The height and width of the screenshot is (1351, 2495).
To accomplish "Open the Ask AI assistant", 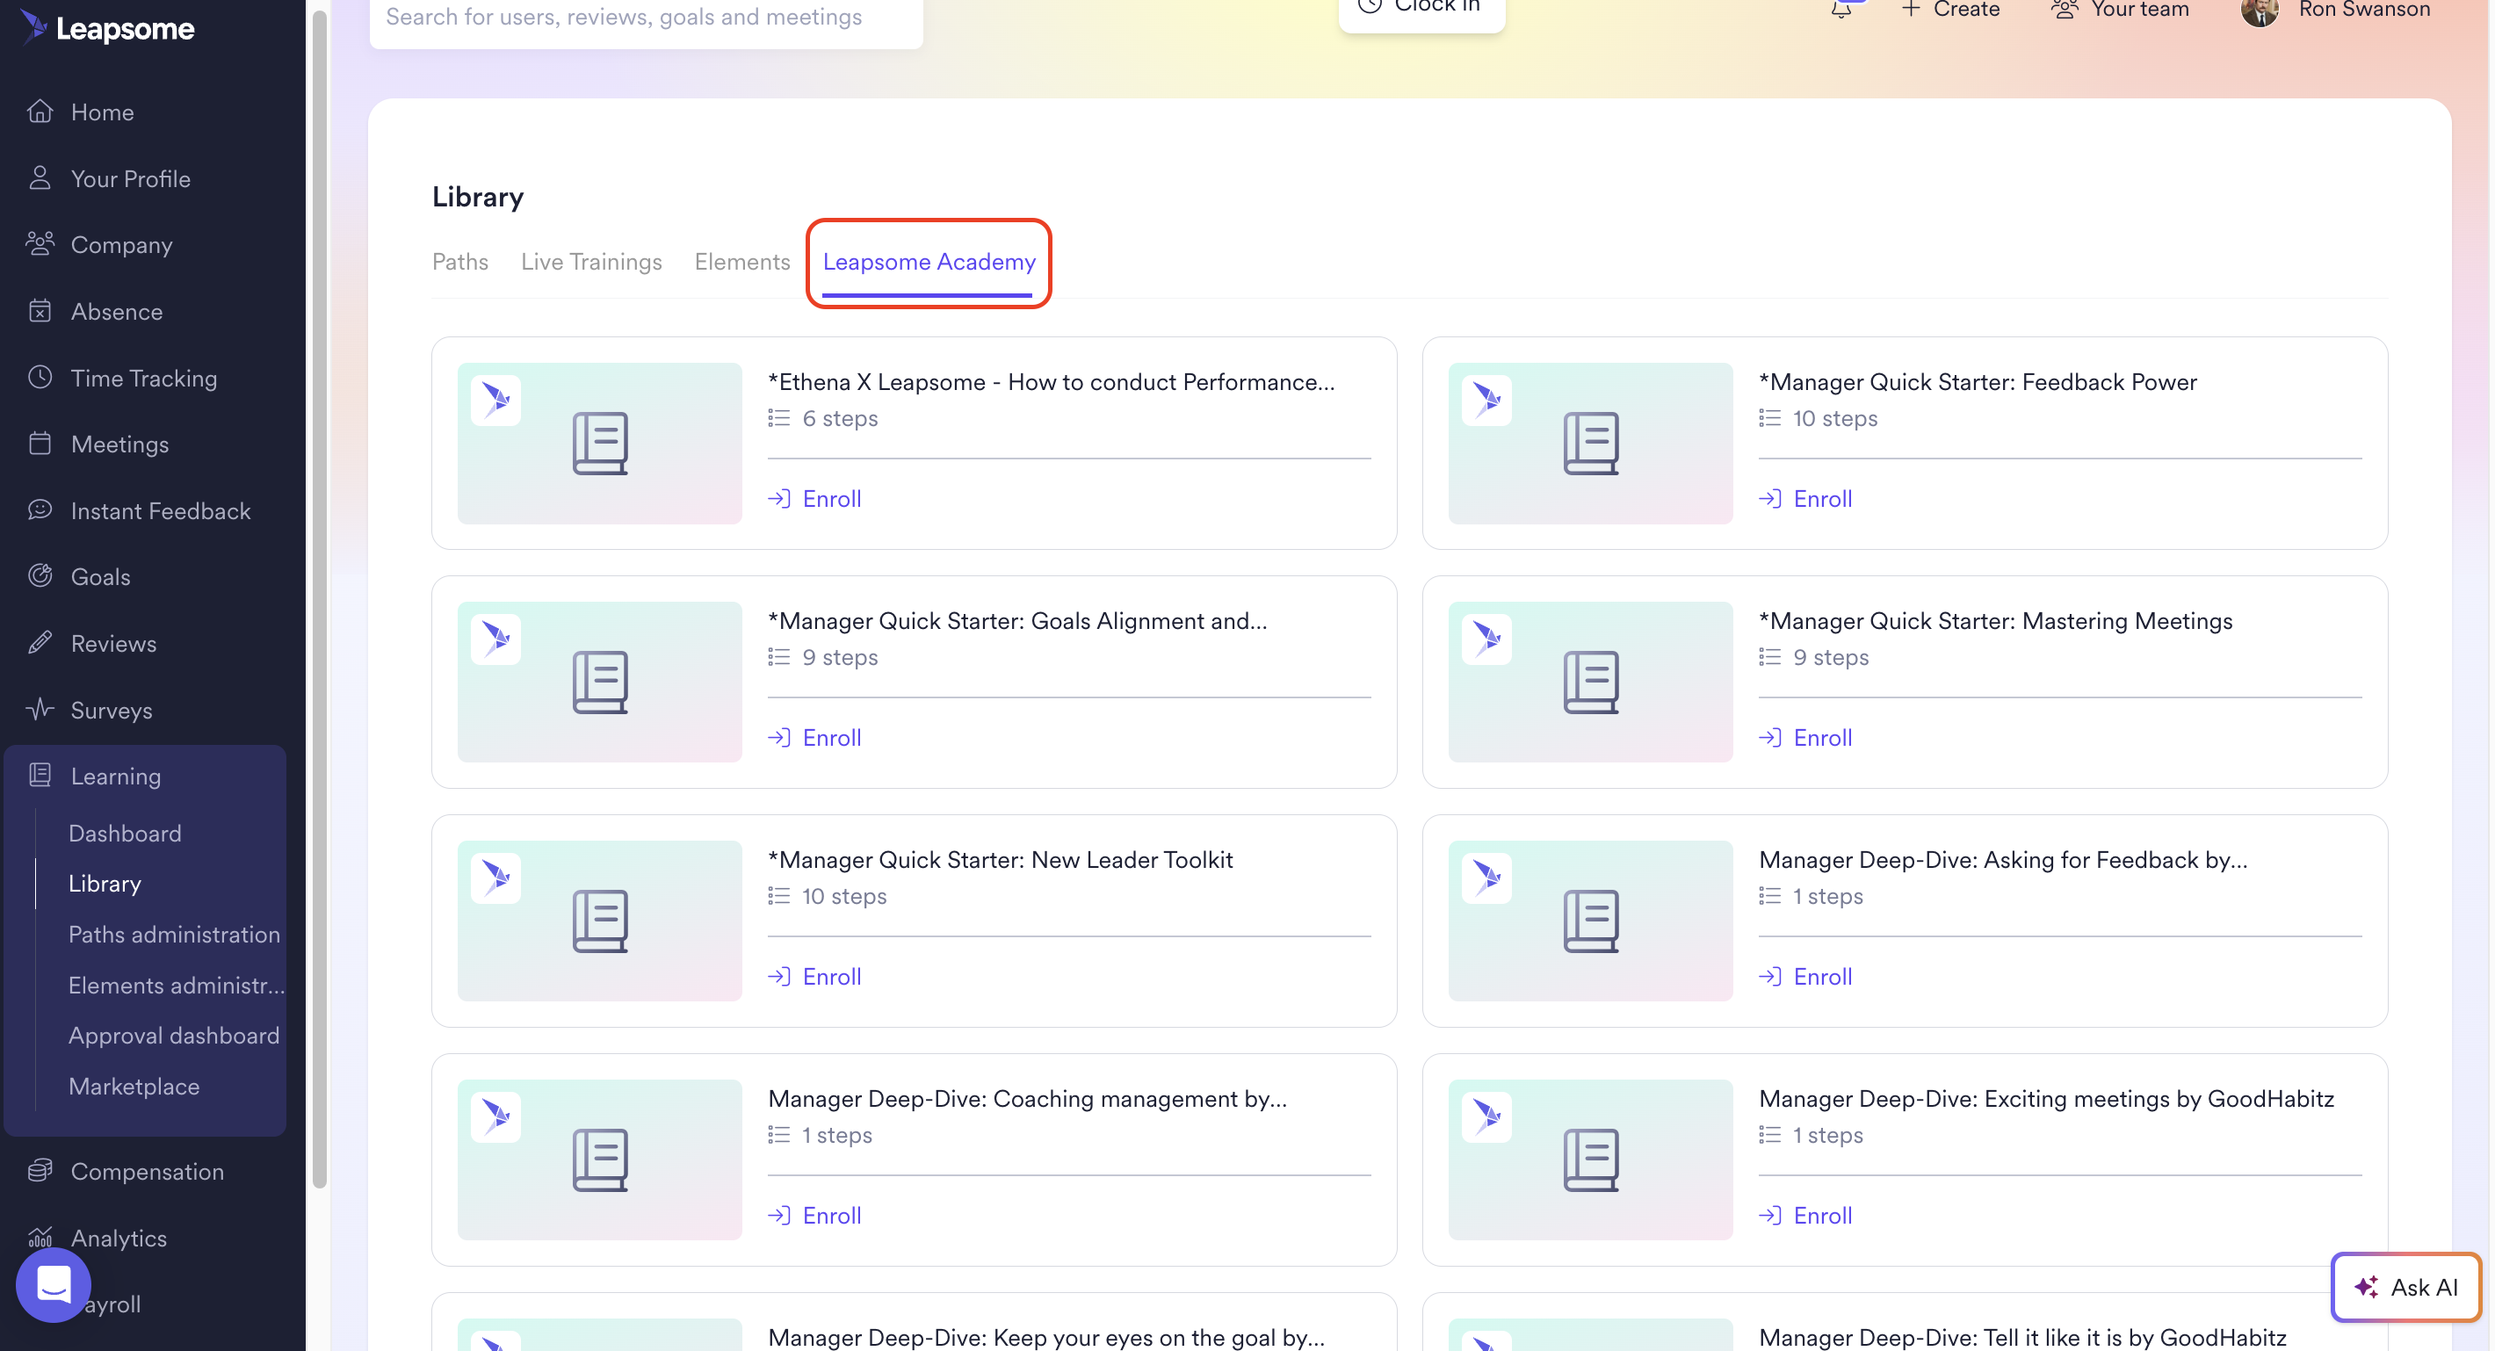I will [x=2406, y=1287].
